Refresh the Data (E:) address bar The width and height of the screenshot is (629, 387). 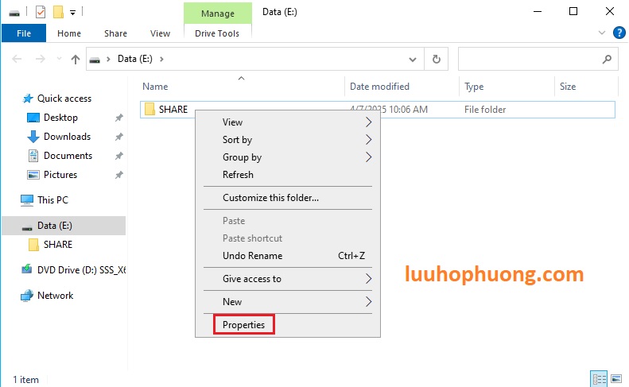pyautogui.click(x=436, y=59)
